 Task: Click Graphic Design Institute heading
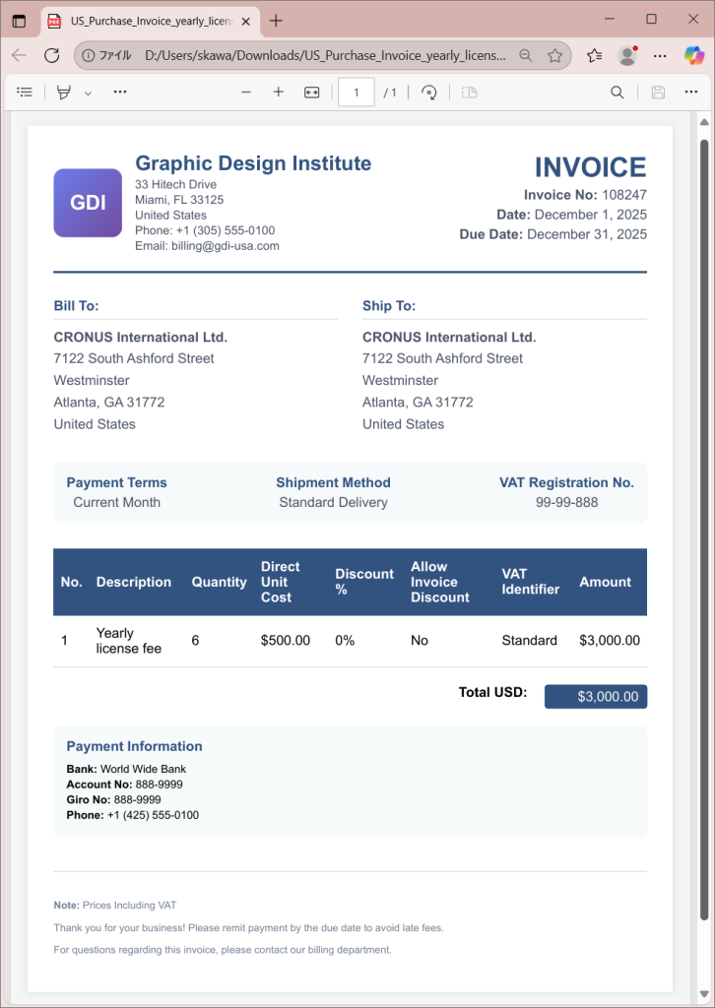point(253,163)
